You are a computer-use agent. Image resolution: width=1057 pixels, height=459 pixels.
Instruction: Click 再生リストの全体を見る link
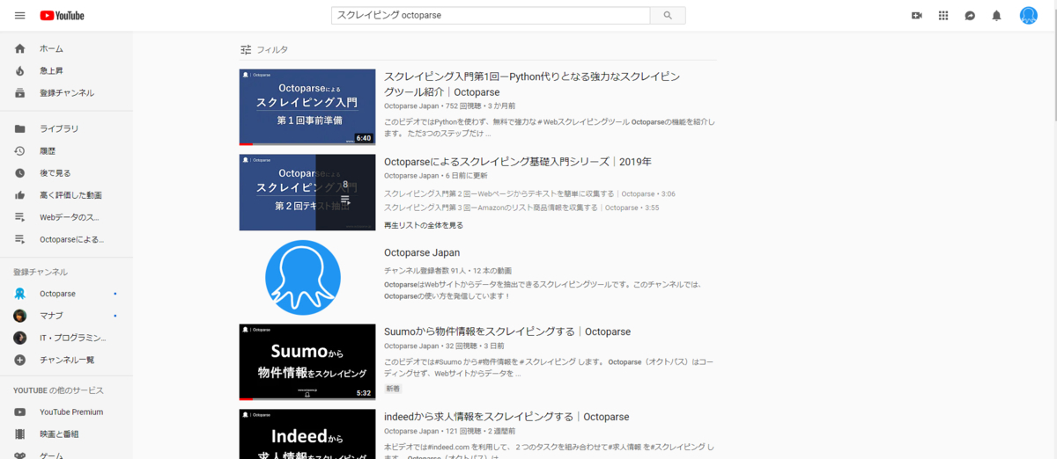424,225
